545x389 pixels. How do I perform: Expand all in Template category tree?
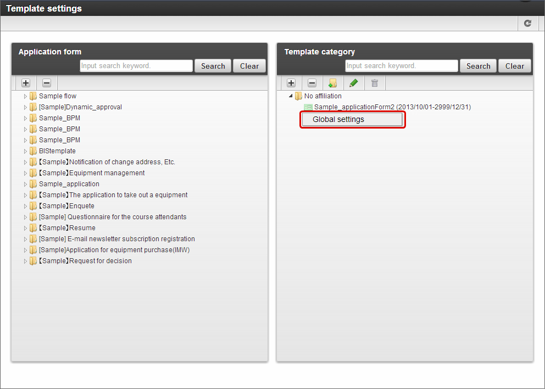point(291,83)
